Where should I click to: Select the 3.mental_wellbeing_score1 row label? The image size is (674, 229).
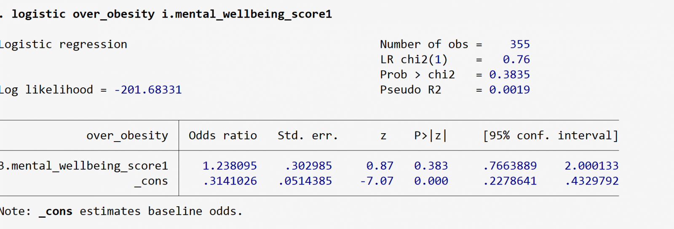[x=84, y=166]
